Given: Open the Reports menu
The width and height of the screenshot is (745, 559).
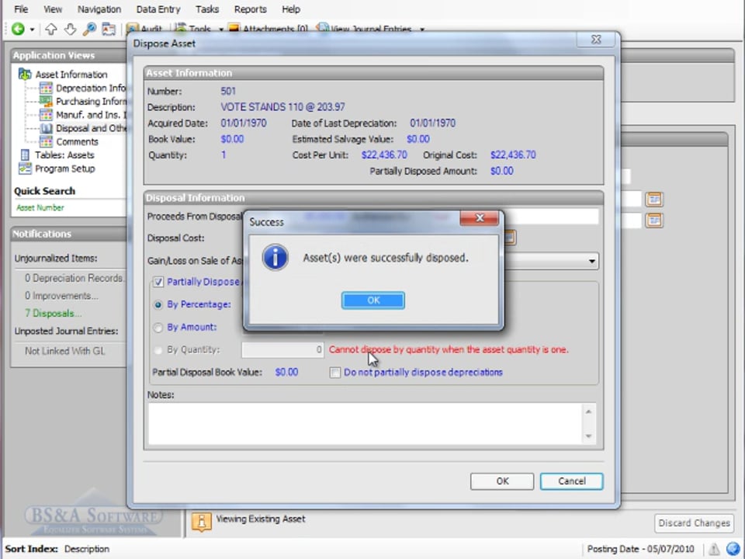Looking at the screenshot, I should tap(251, 9).
